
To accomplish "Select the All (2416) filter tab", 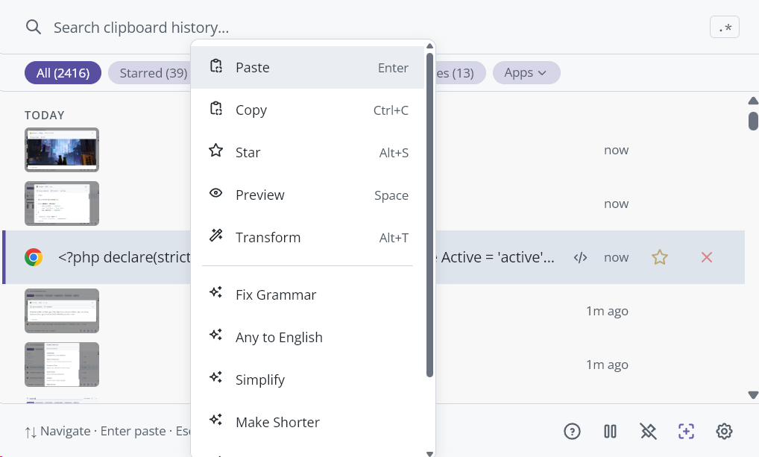I will pos(63,73).
